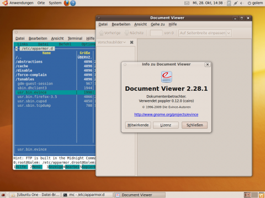265x198 pixels.
Task: Close the Vorschaubilder sidebar with the X
Action: [131, 42]
